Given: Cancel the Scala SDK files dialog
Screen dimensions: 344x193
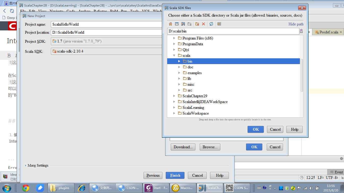Looking at the screenshot, I should (275, 129).
